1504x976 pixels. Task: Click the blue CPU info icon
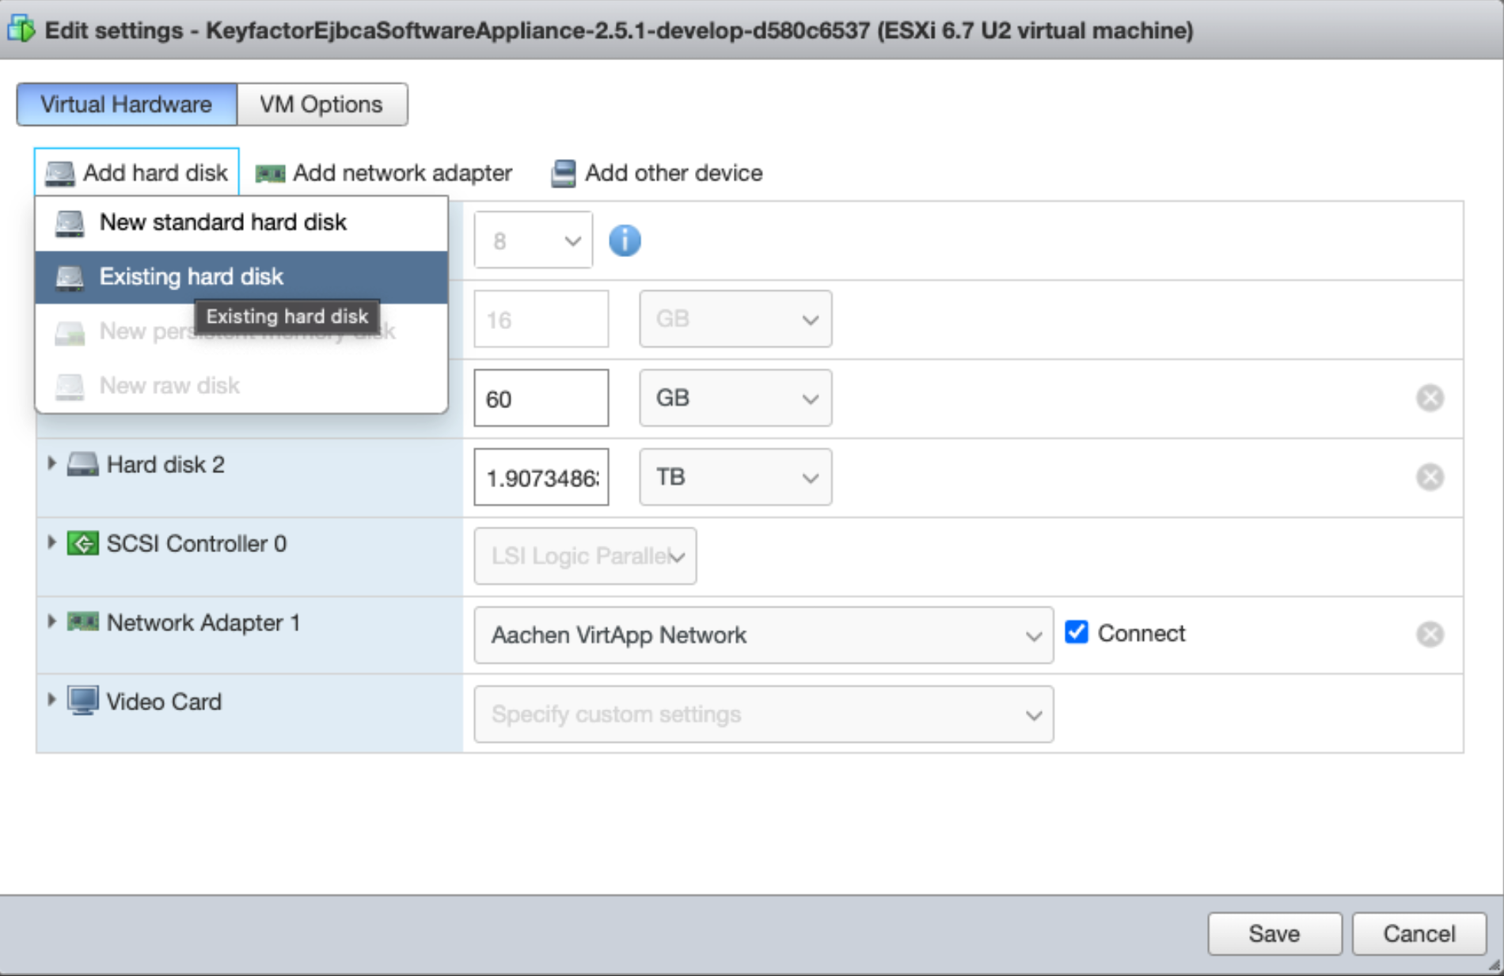coord(625,240)
